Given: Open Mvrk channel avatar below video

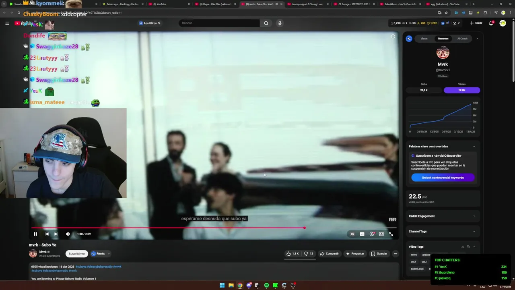Looking at the screenshot, I should (x=33, y=254).
